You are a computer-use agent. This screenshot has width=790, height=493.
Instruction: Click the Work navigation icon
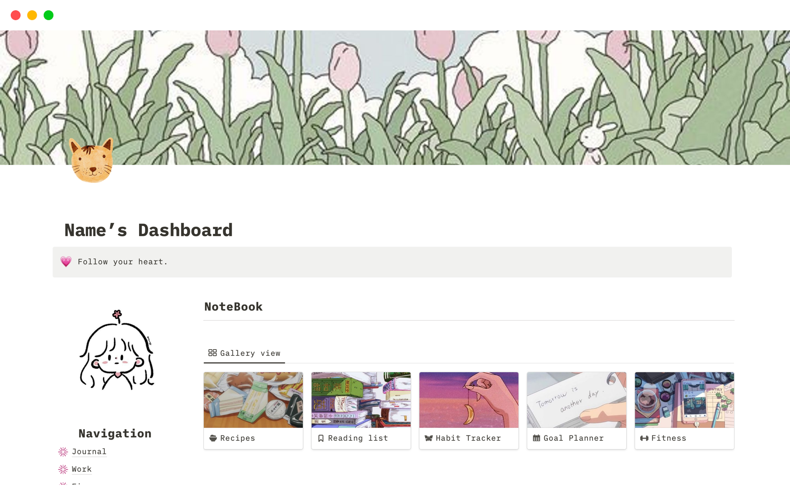pyautogui.click(x=63, y=469)
